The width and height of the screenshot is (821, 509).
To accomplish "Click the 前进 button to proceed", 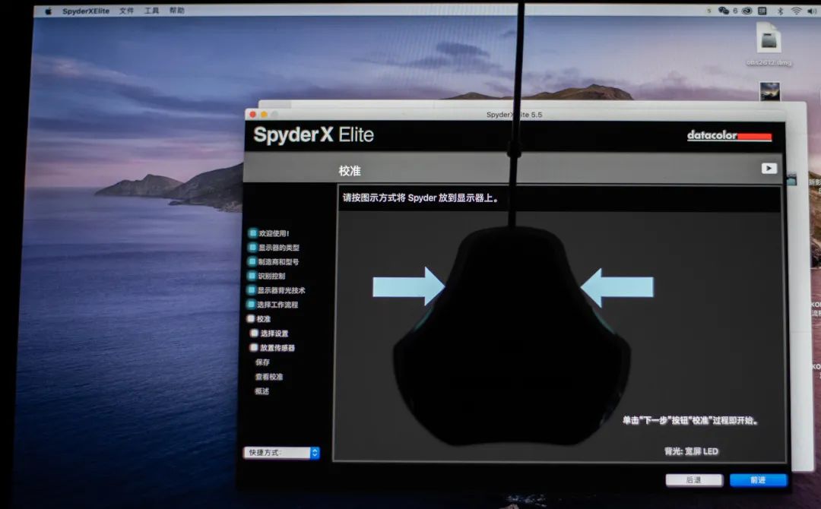I will (x=758, y=480).
